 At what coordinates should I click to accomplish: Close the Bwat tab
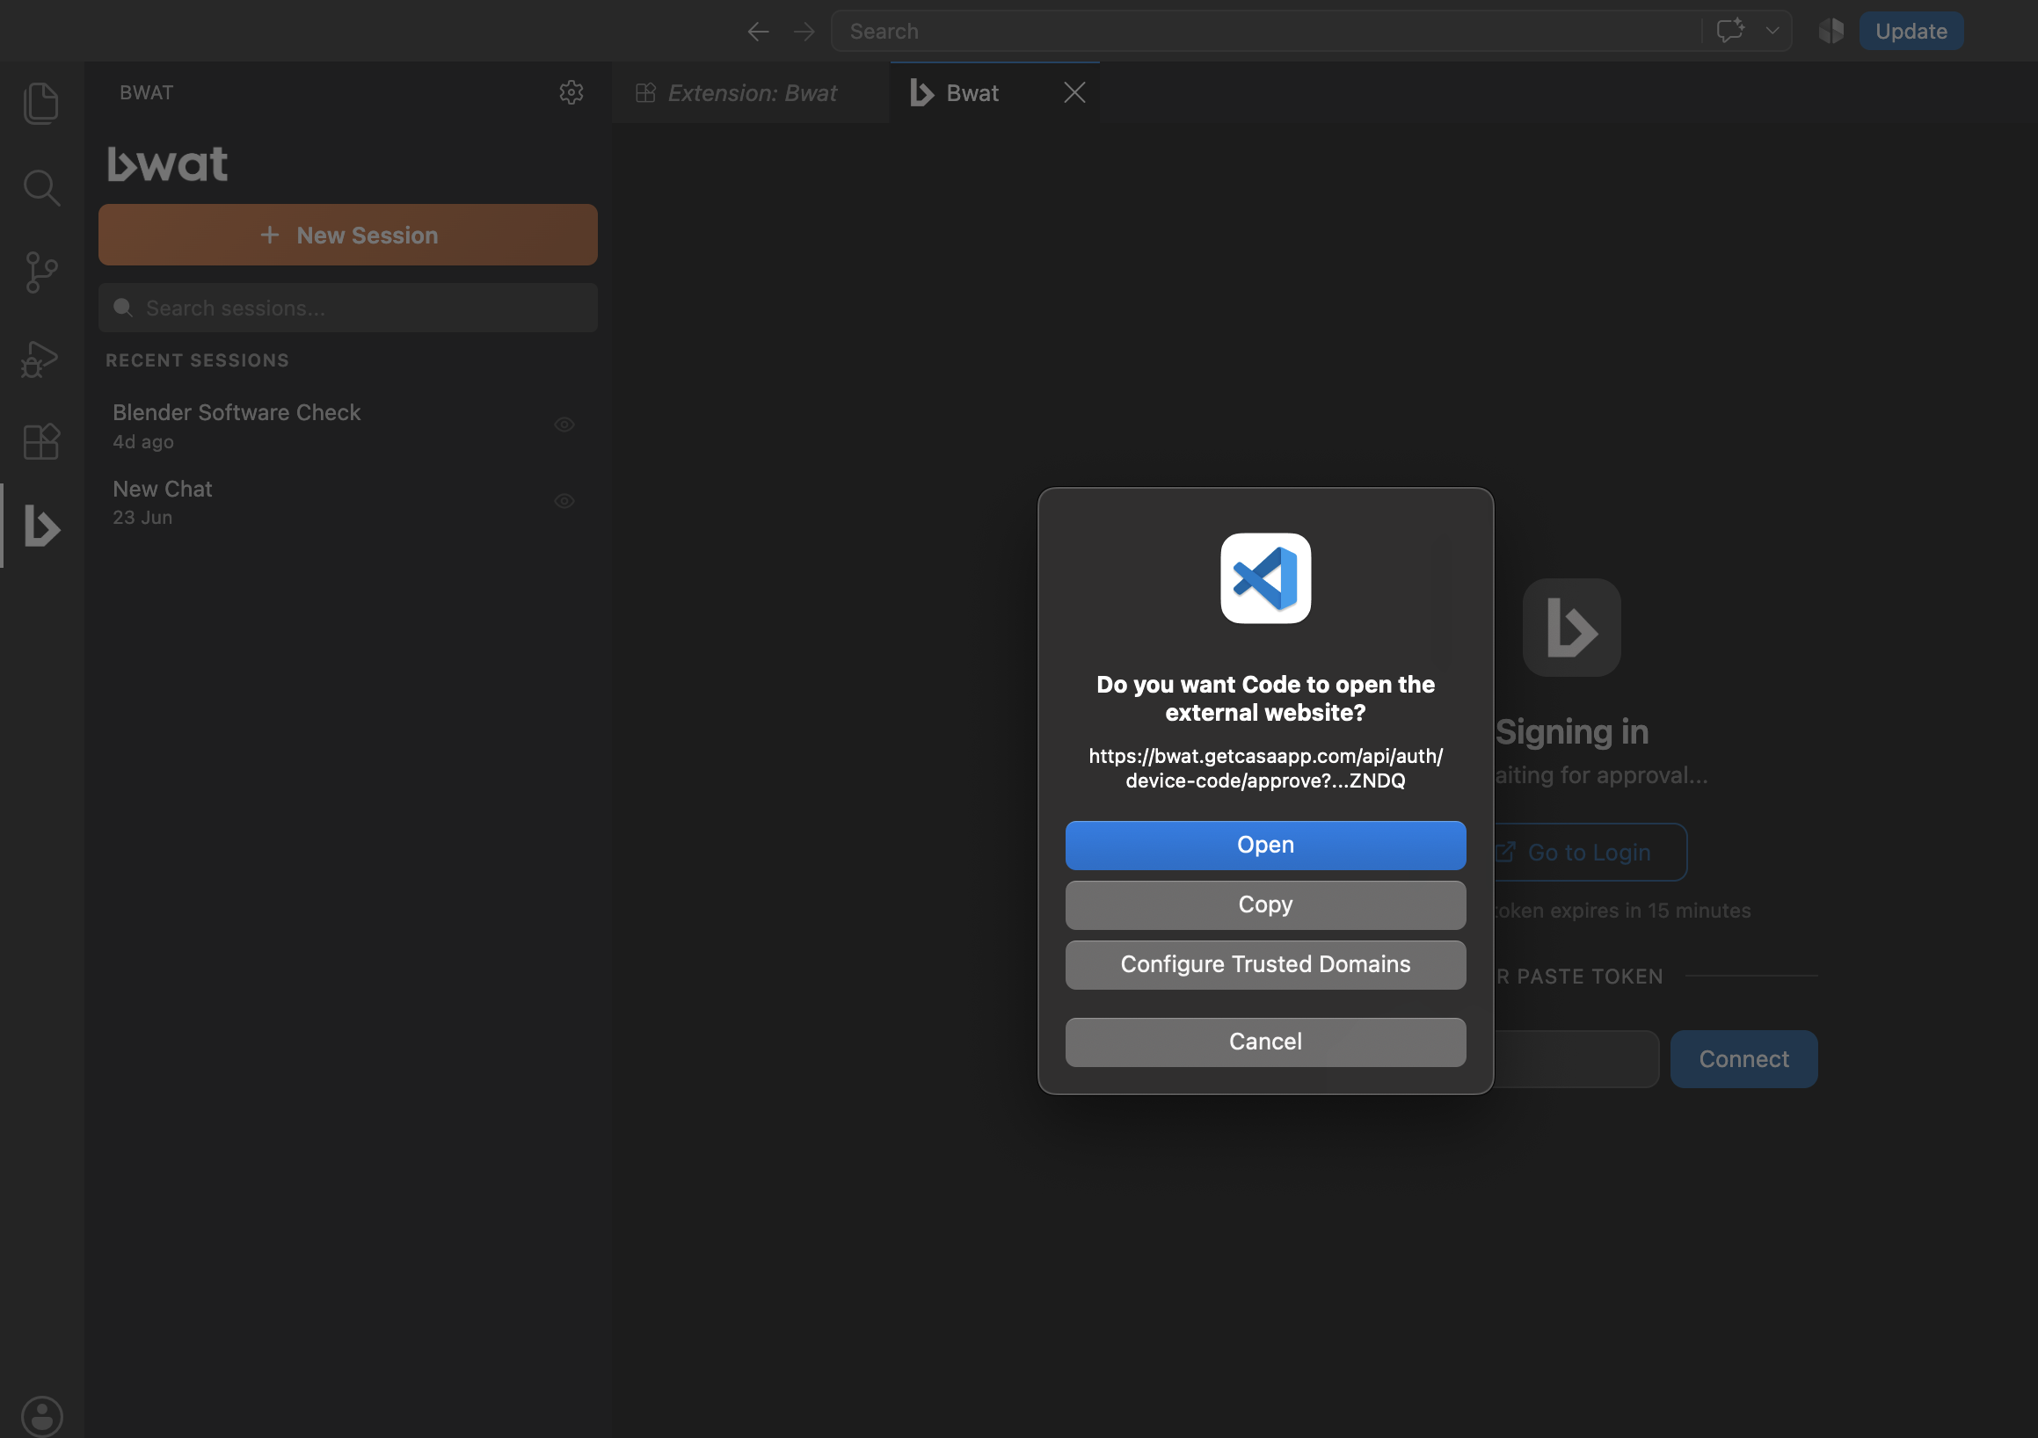[1074, 92]
